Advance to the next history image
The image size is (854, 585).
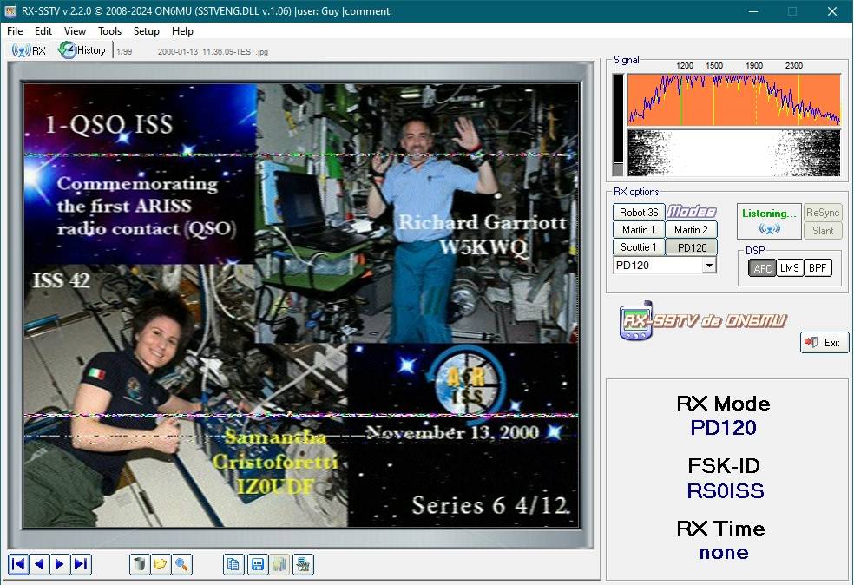pos(60,564)
